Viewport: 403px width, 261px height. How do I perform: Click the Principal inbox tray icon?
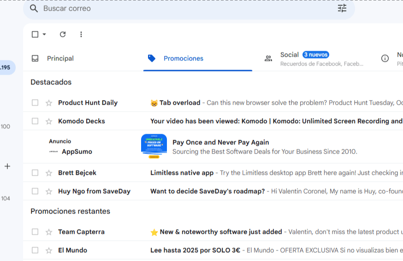(35, 59)
